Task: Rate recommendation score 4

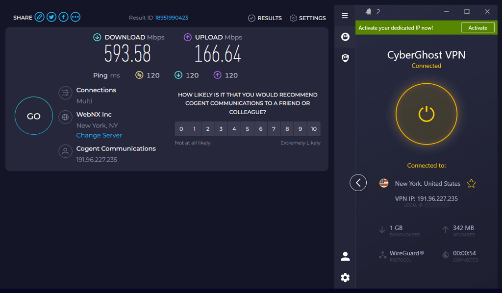Action: click(x=234, y=129)
